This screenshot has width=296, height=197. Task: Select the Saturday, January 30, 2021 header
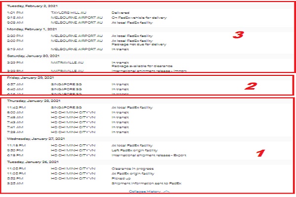28,56
